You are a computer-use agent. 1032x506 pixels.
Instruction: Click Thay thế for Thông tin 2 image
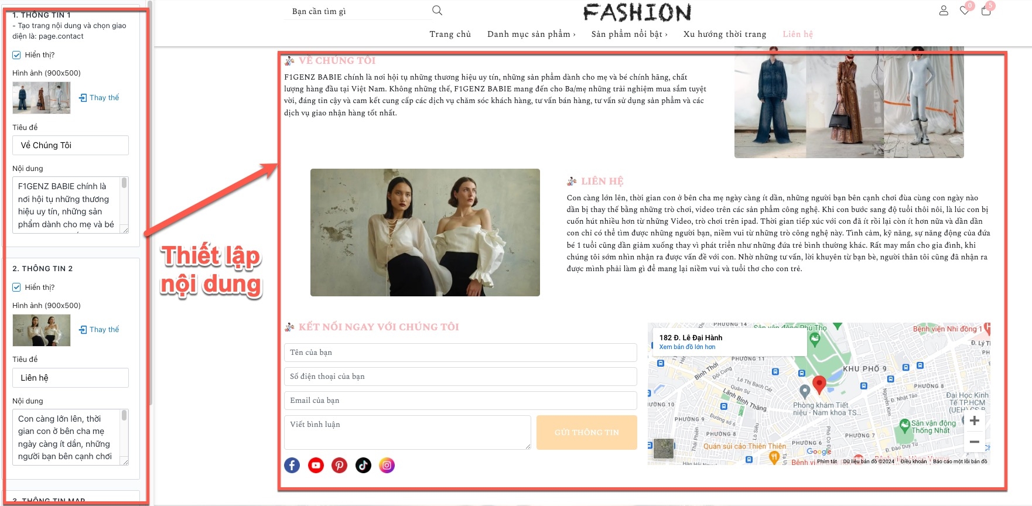click(99, 330)
